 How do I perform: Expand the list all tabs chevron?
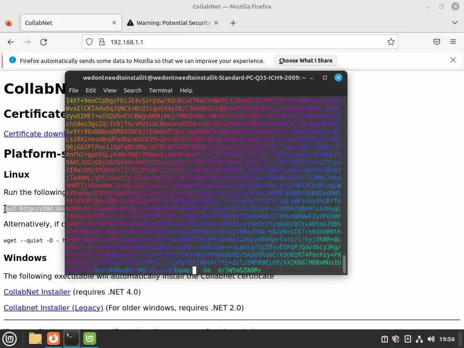tap(455, 23)
